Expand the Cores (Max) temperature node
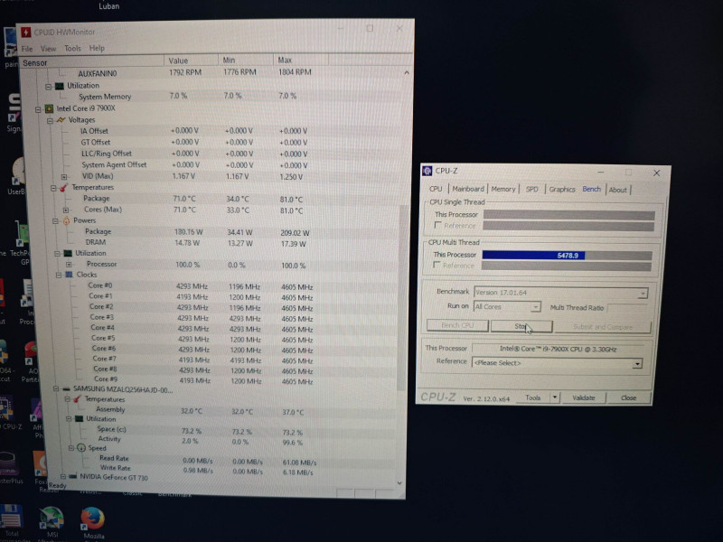The image size is (723, 542). tap(66, 210)
